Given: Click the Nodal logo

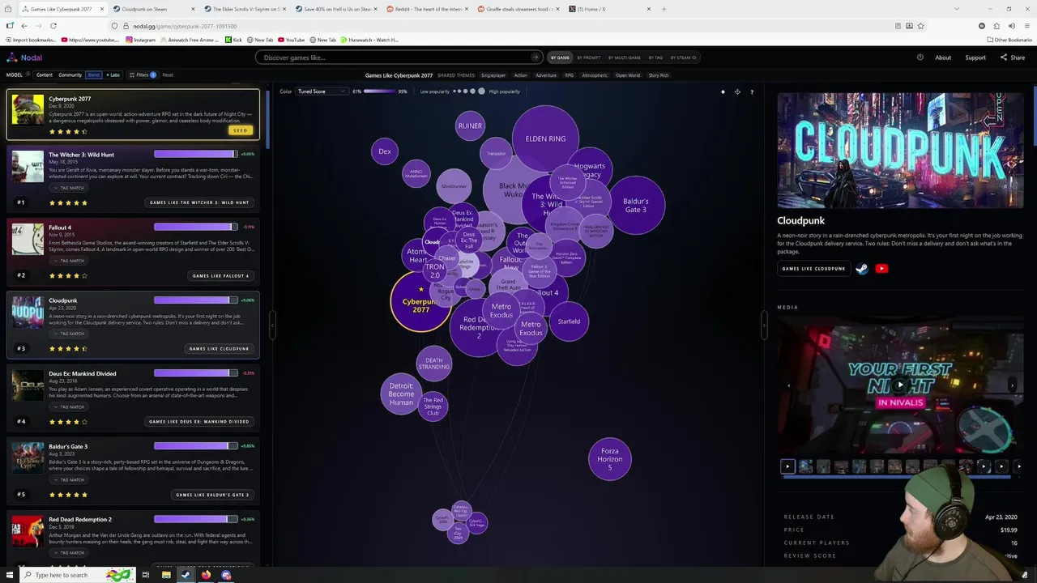Looking at the screenshot, I should coord(24,57).
